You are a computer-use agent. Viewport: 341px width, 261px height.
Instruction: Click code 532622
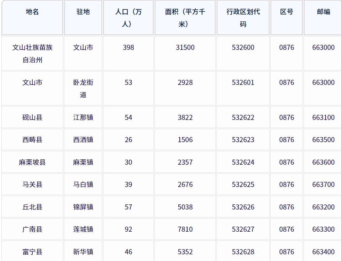point(243,118)
